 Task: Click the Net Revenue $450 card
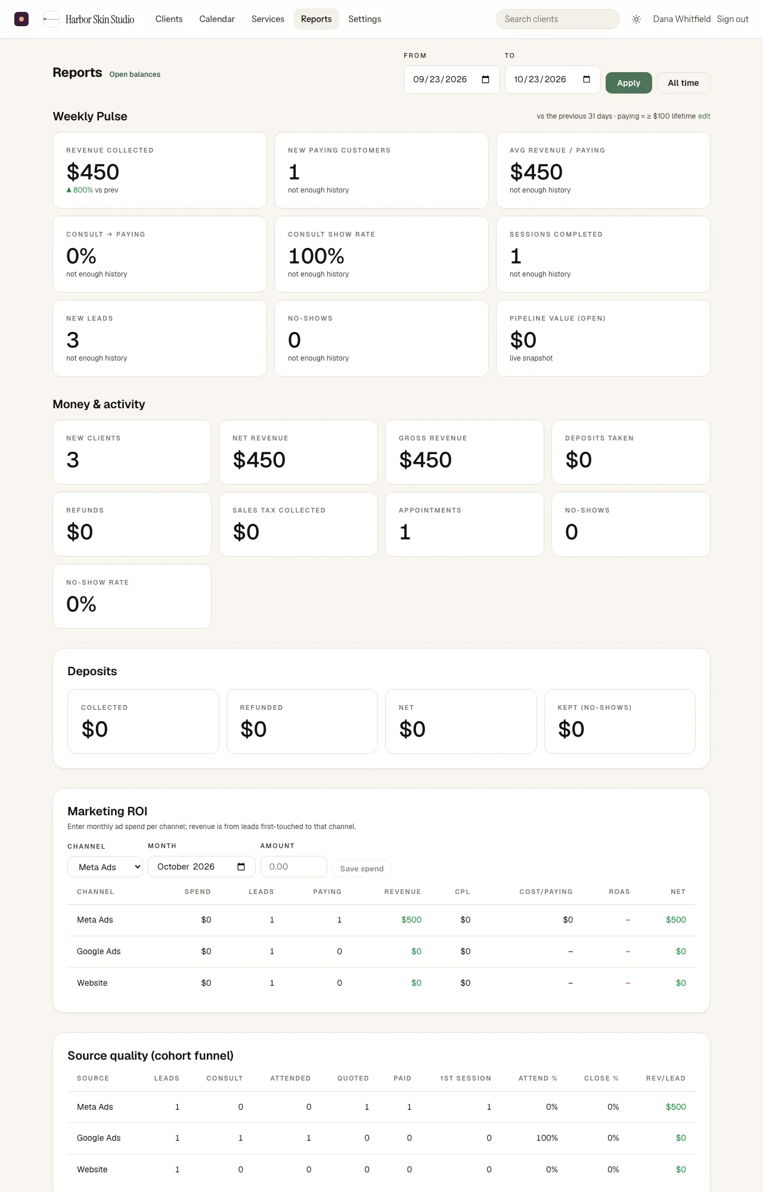click(x=298, y=452)
